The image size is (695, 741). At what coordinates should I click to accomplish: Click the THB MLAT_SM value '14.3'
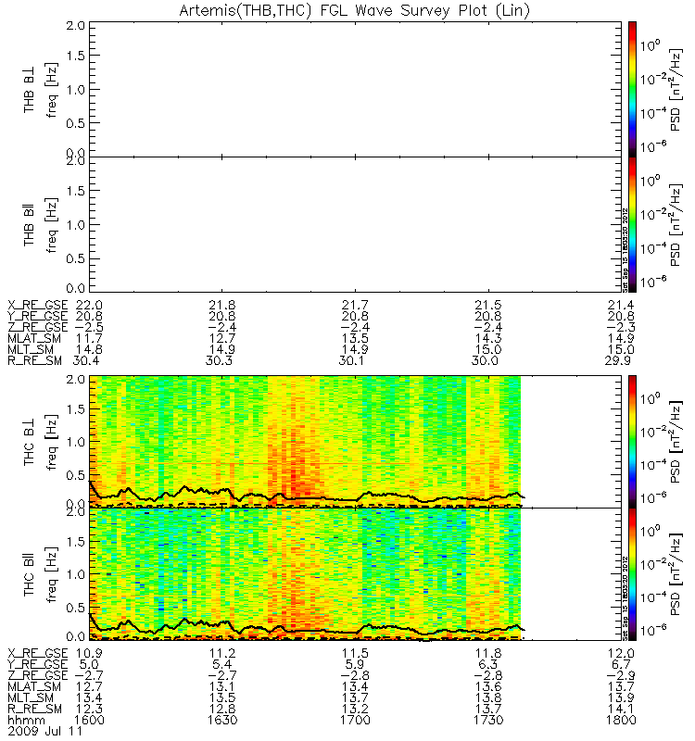point(488,338)
